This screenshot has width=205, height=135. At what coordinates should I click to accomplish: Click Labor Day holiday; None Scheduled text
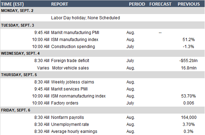click(x=86, y=18)
